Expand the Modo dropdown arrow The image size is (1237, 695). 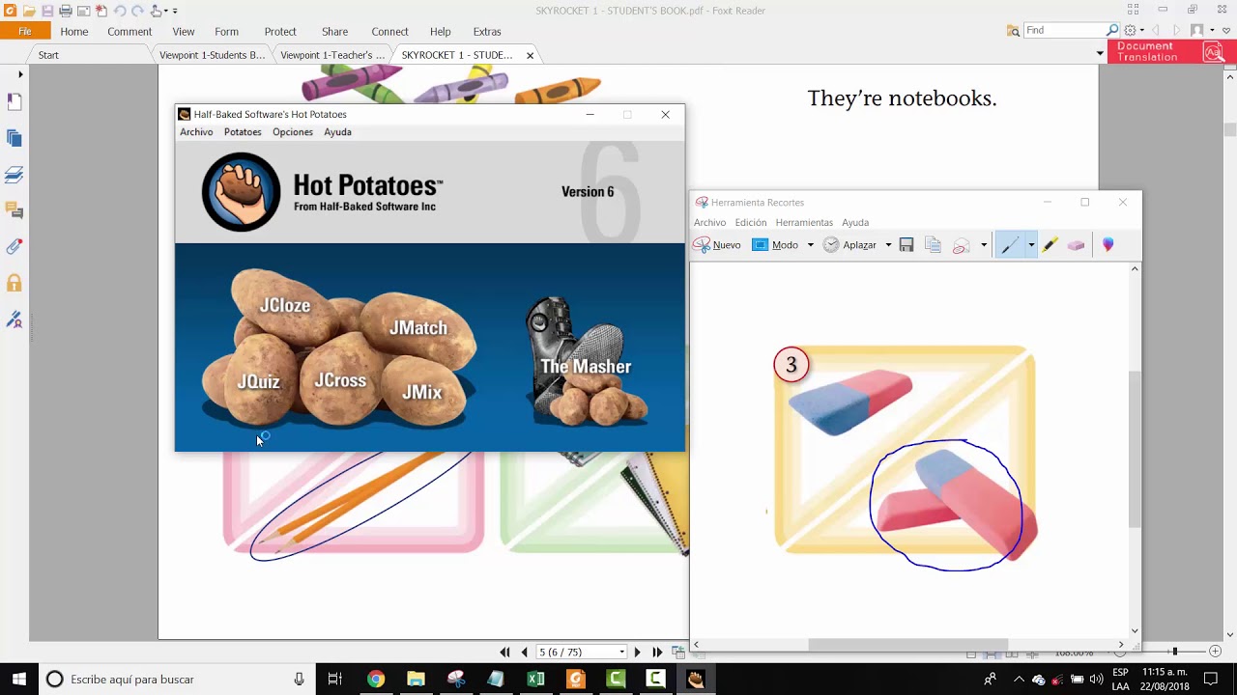point(810,245)
